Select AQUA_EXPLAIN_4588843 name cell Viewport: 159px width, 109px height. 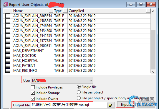33,21
